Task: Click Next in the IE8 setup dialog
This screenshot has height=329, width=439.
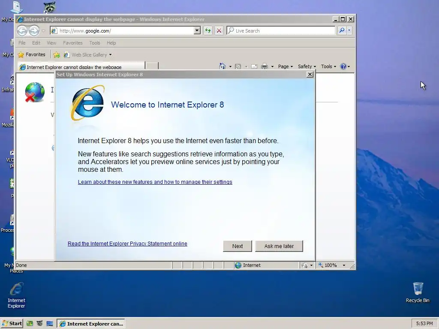Action: (x=238, y=246)
